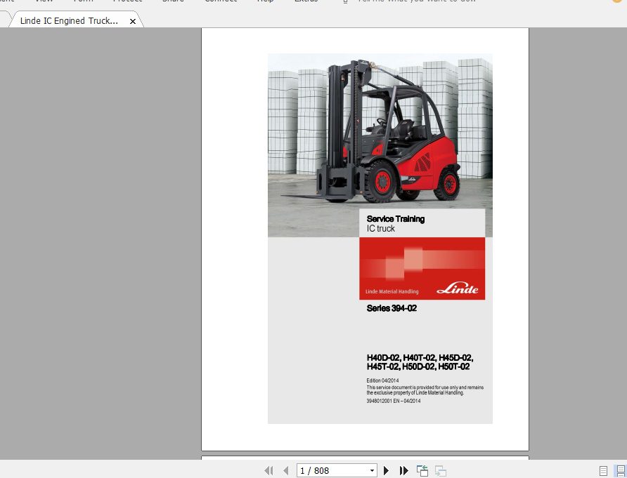The width and height of the screenshot is (627, 478).
Task: Open the page number dropdown arrow
Action: coord(373,471)
